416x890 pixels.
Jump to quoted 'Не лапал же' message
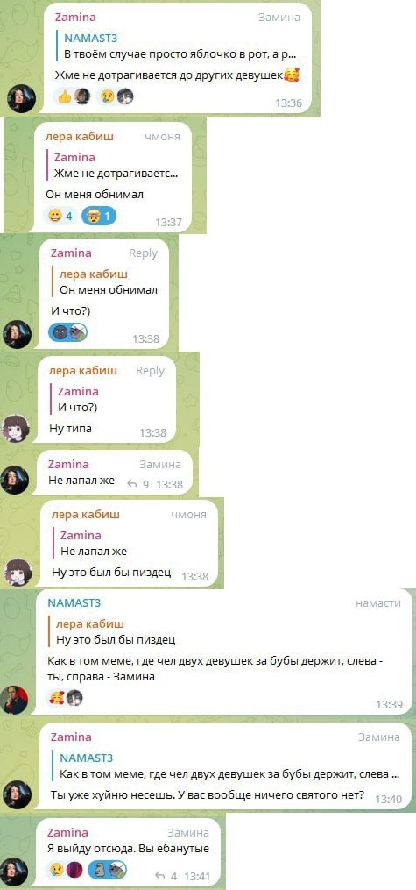coord(131,543)
